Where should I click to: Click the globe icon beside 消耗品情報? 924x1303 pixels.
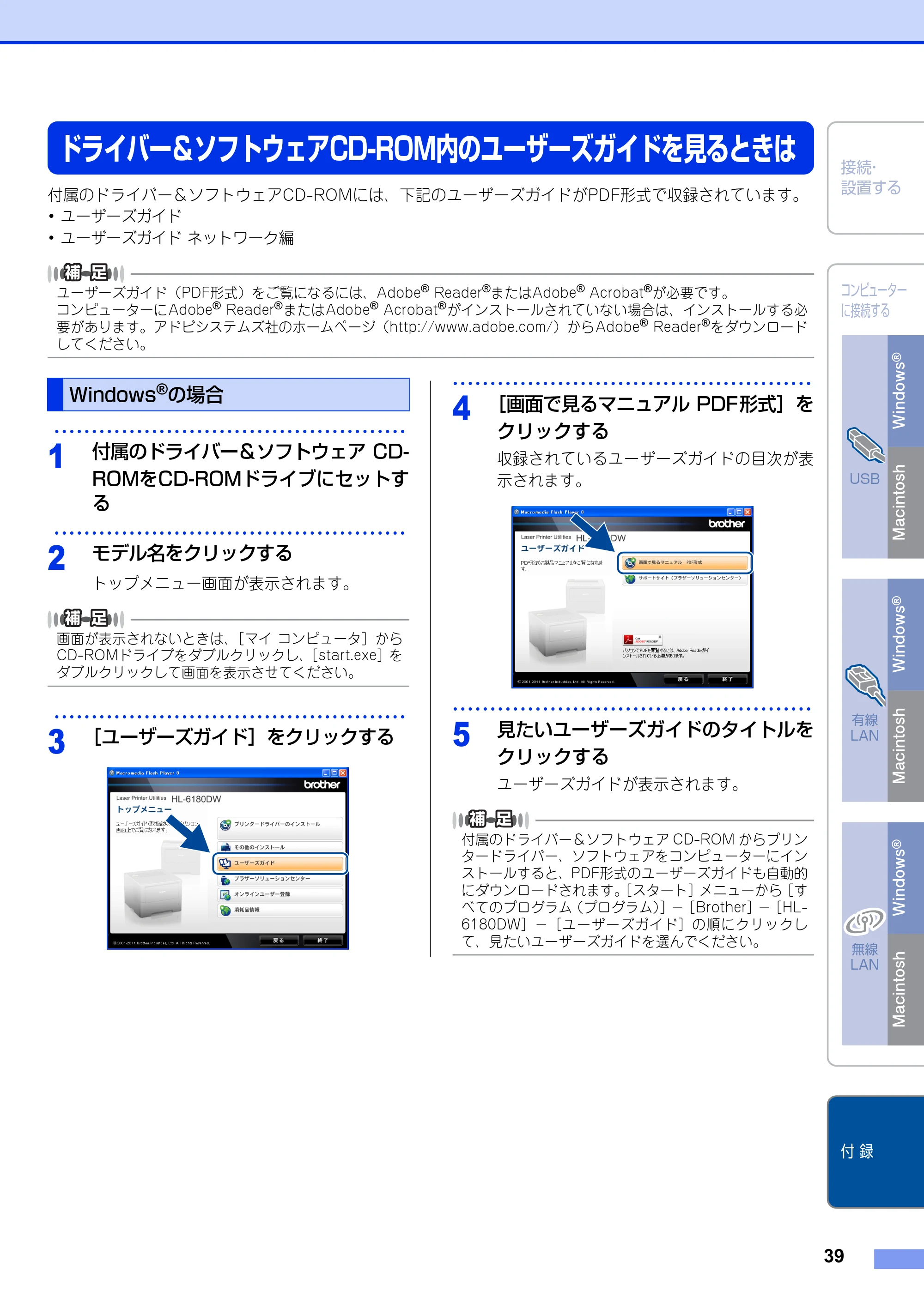(x=225, y=910)
